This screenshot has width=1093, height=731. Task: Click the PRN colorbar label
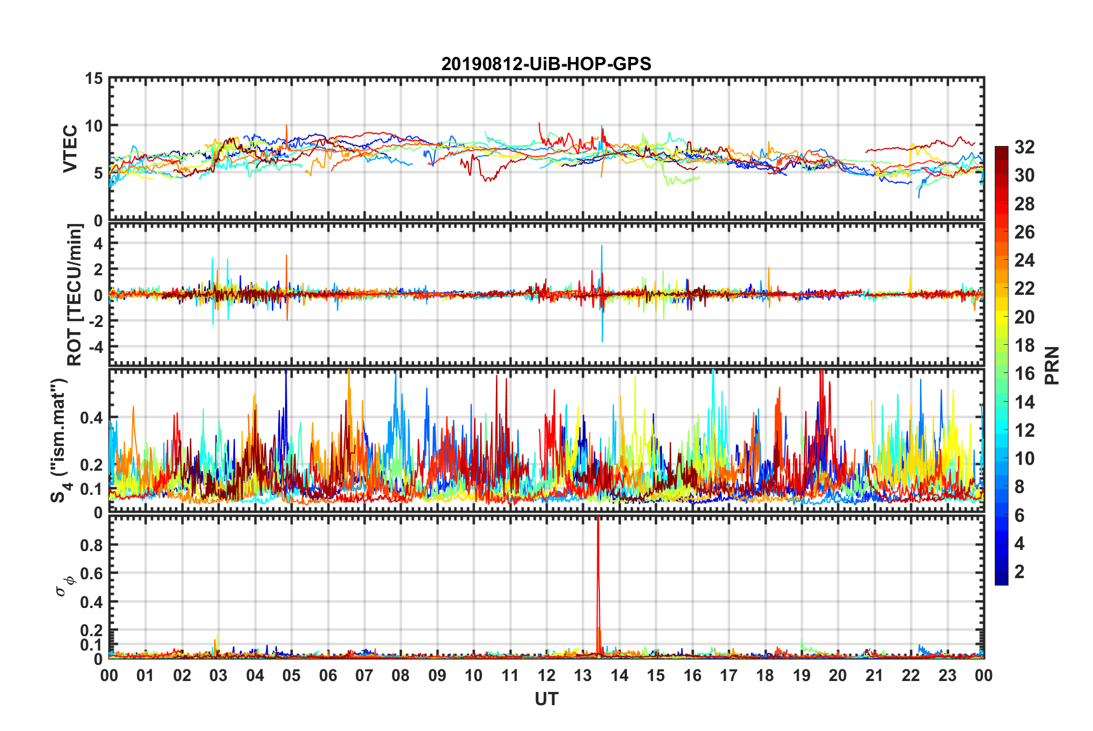click(1052, 365)
